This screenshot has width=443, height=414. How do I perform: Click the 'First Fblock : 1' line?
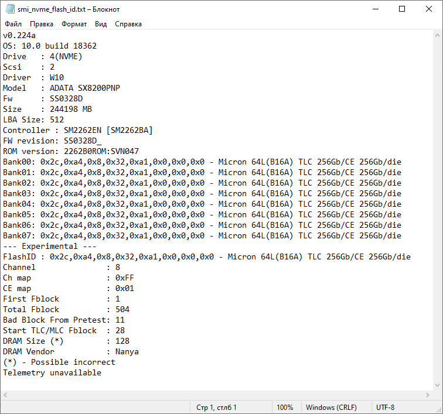pos(62,299)
